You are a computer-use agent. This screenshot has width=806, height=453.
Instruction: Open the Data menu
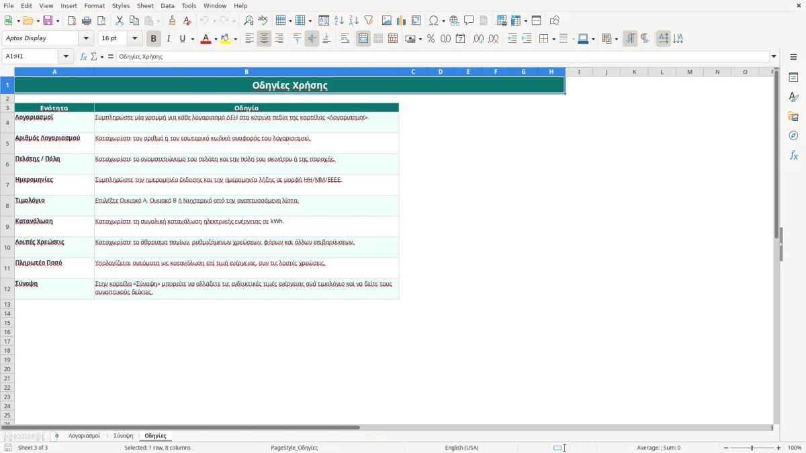click(167, 5)
